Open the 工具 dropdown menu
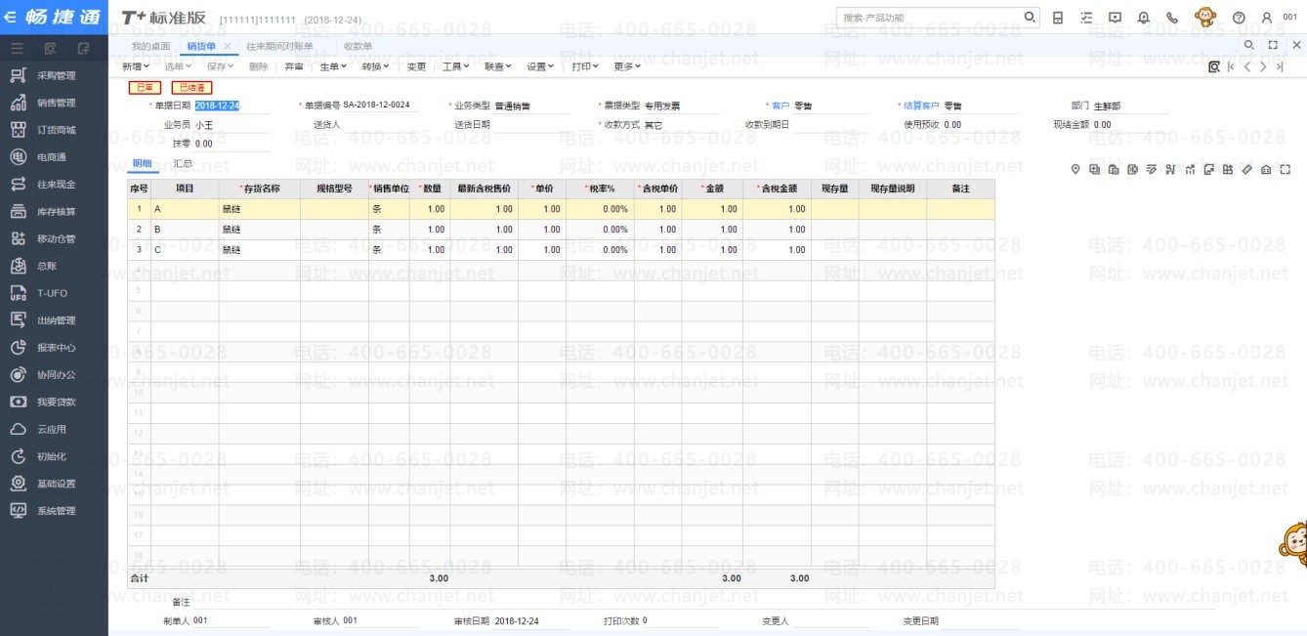Viewport: 1307px width, 636px height. click(x=456, y=66)
